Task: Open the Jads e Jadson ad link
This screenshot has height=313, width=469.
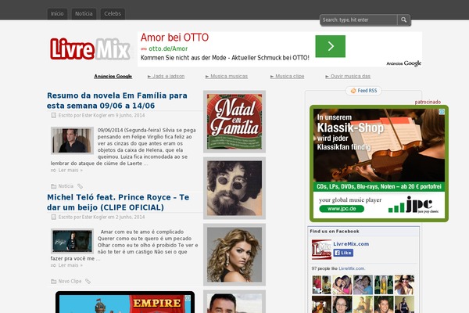Action: coord(166,77)
